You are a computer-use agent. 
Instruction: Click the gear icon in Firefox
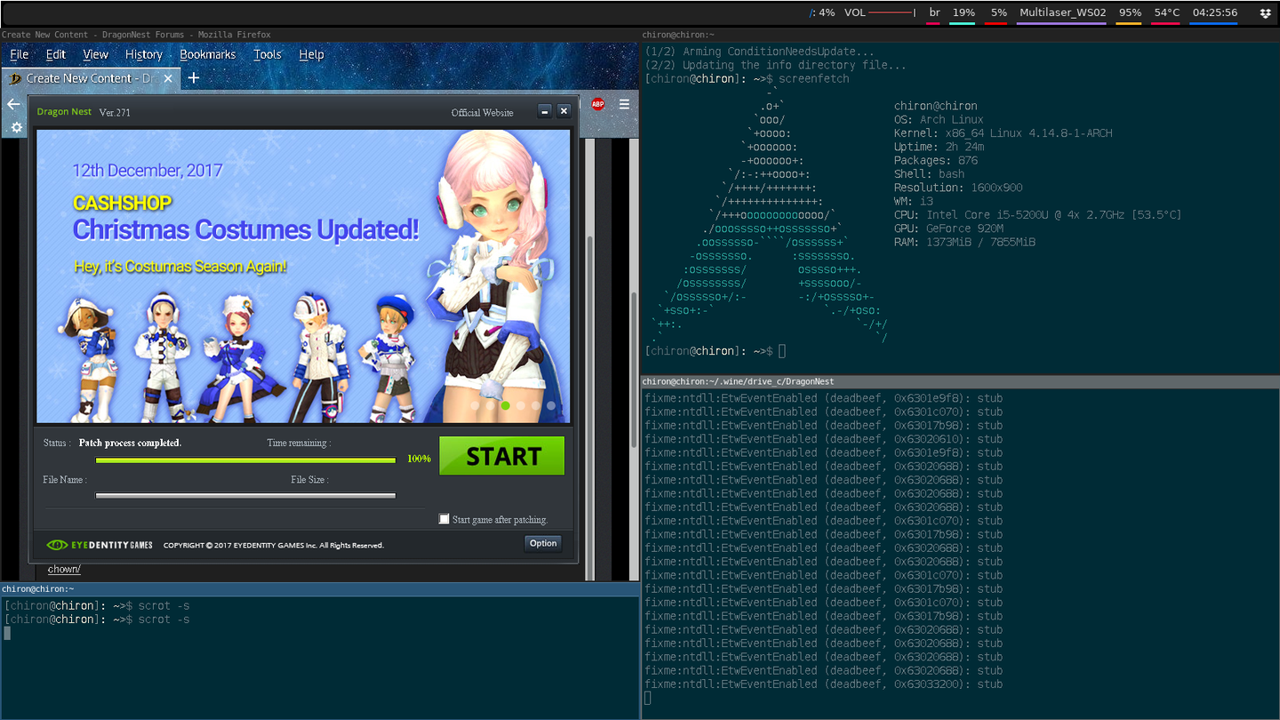click(x=17, y=127)
